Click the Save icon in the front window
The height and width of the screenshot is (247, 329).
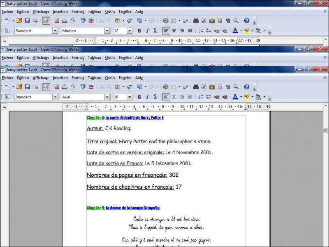tap(27, 87)
